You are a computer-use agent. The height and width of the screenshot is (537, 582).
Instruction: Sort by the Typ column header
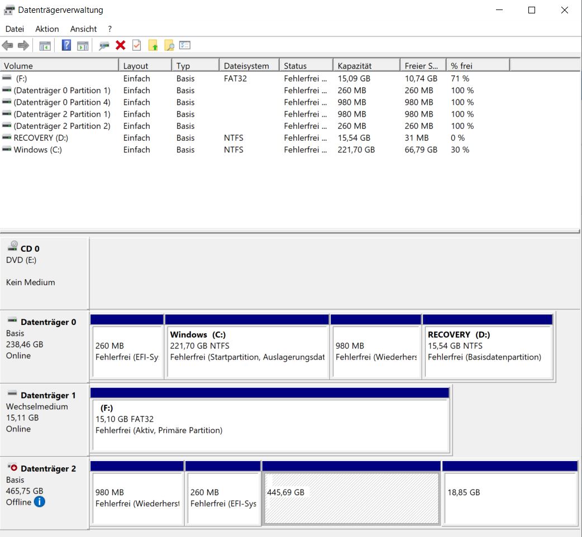195,66
